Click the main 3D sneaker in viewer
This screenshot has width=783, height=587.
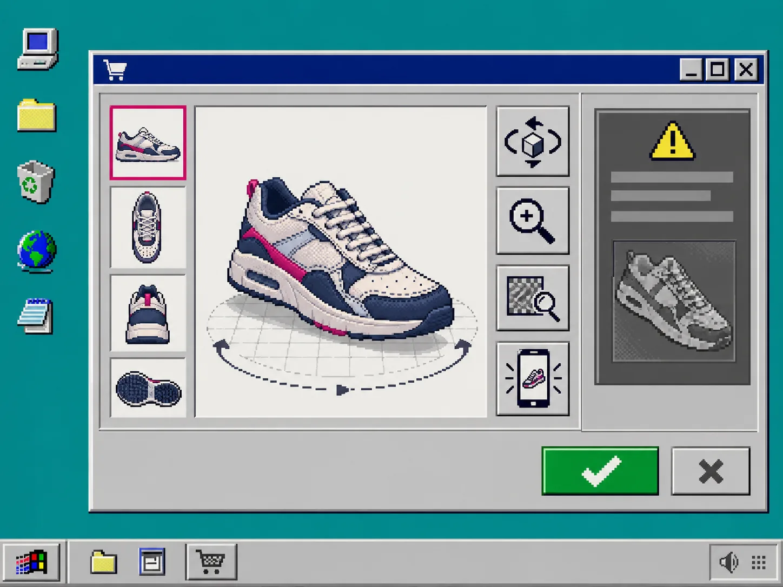340,259
